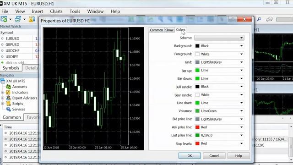
Task: Click the new chart toolbar icon
Action: click(x=4, y=19)
